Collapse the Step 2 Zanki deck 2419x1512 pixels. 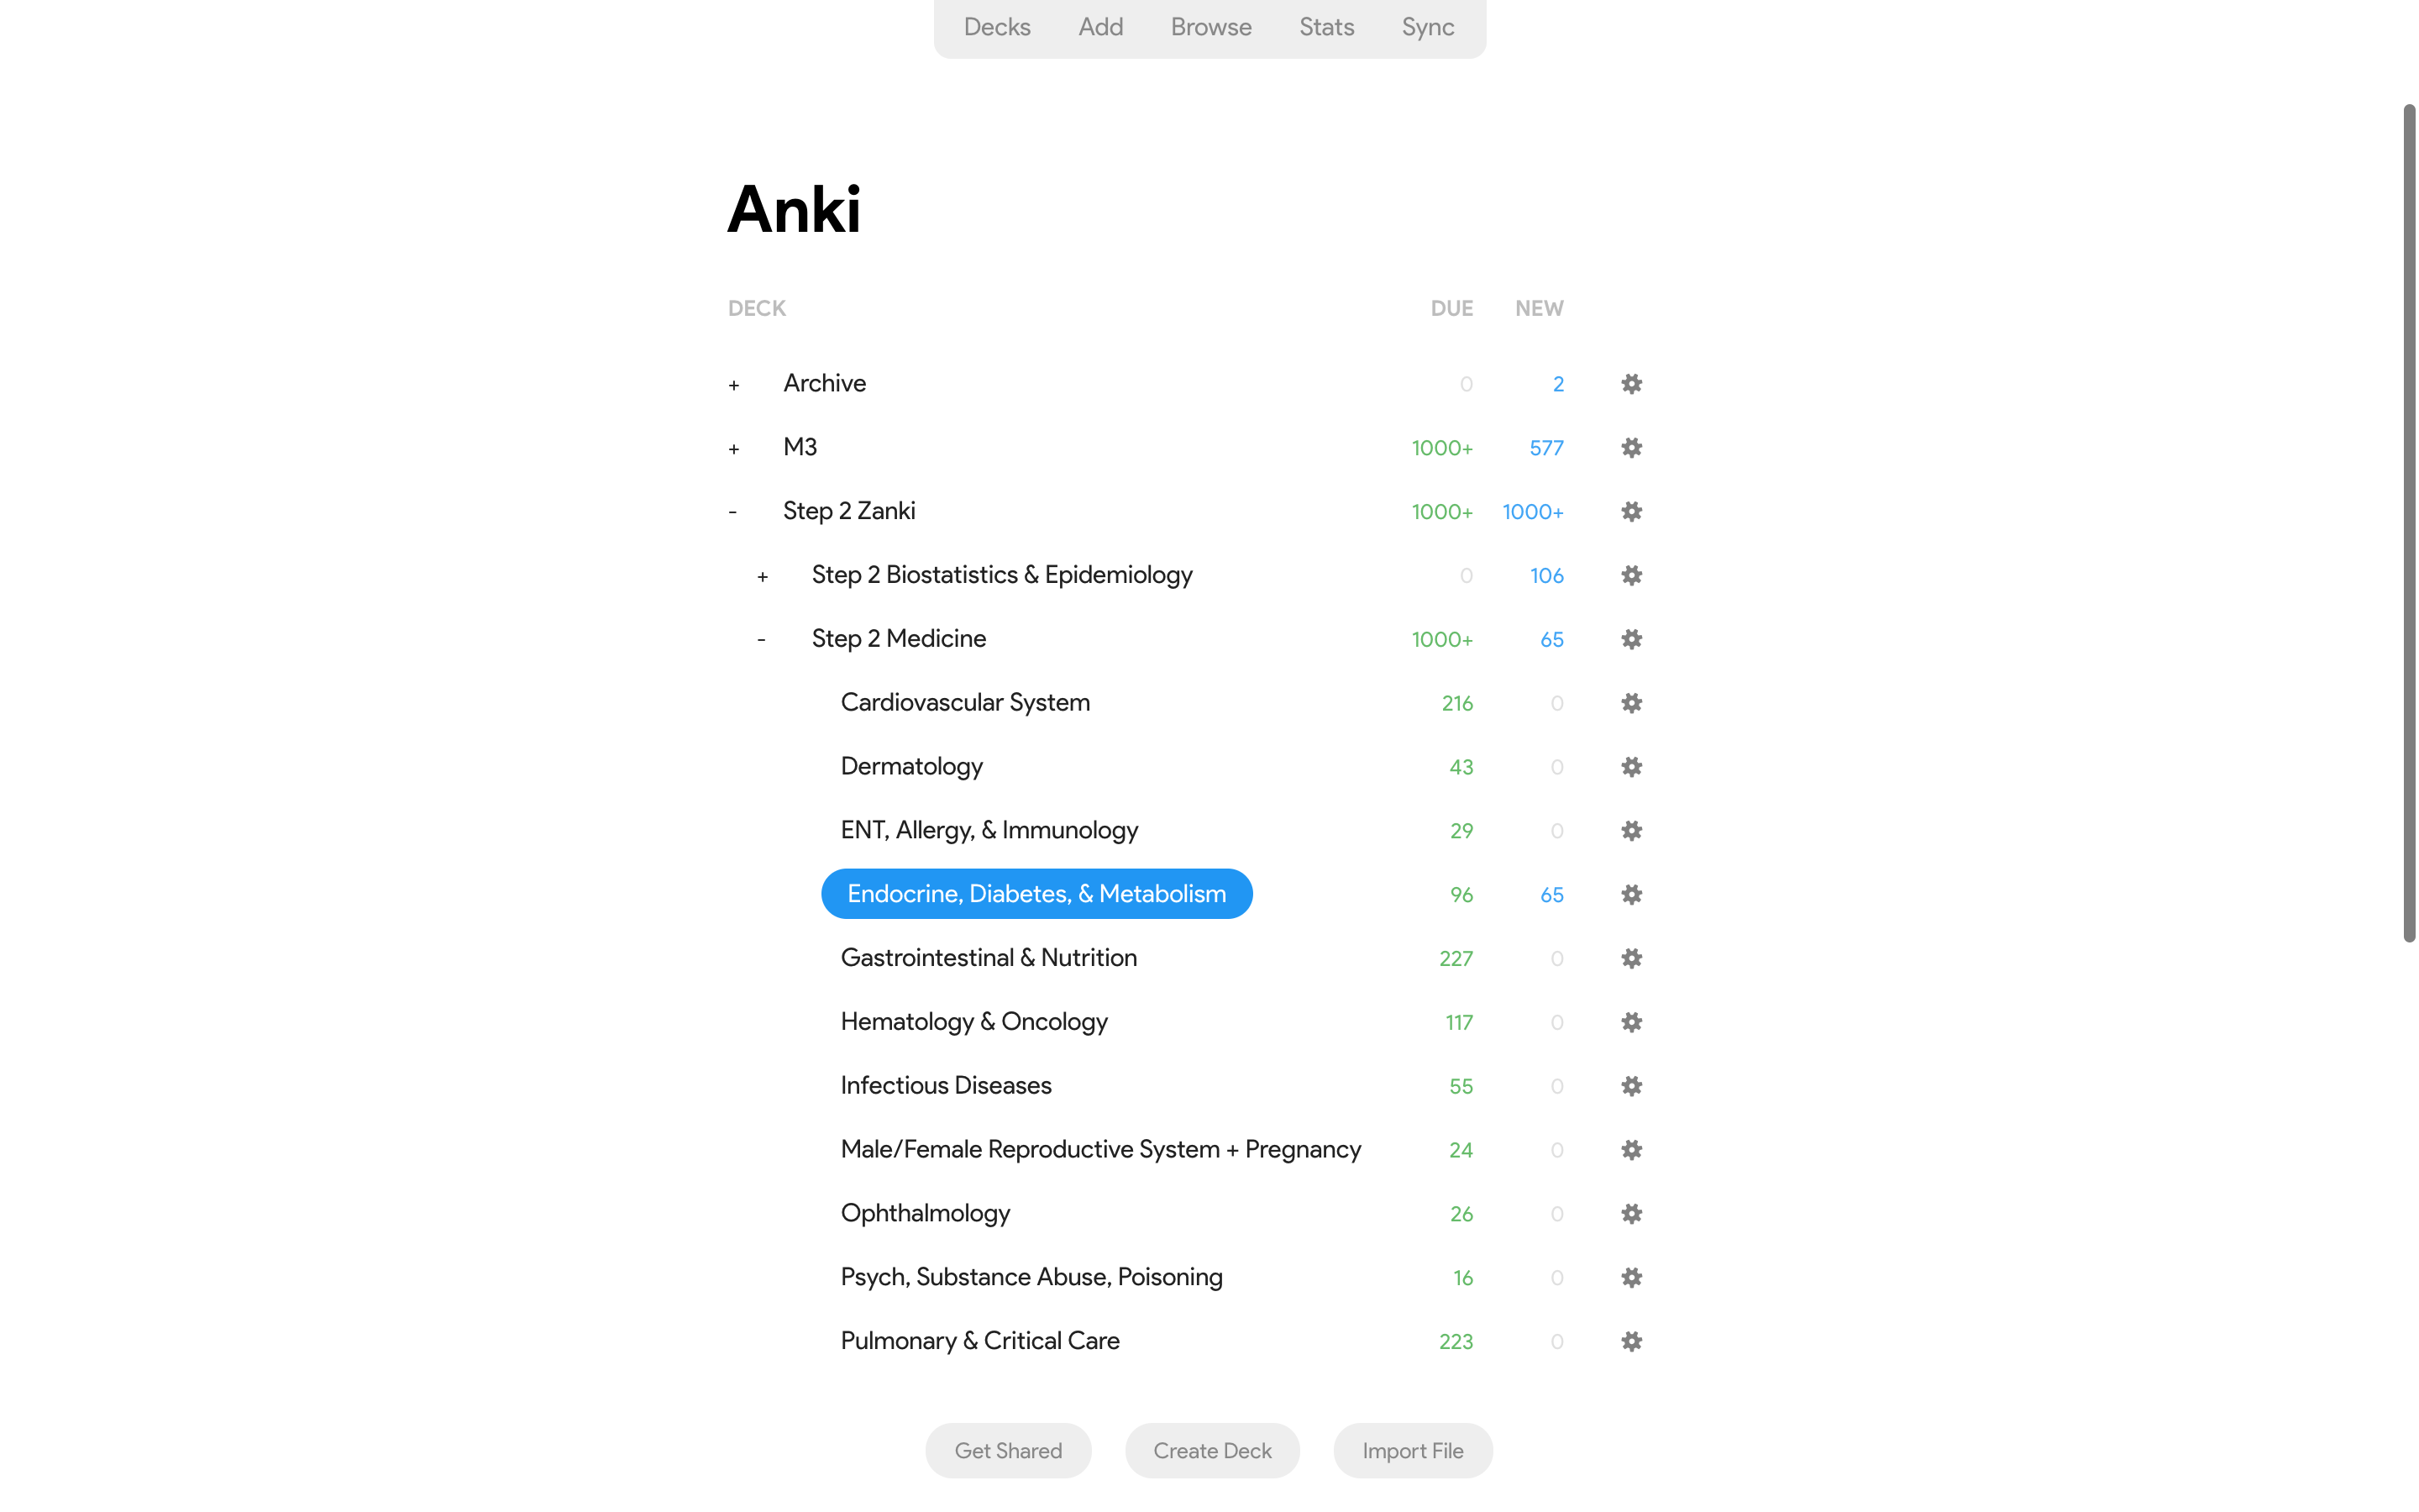coord(732,512)
